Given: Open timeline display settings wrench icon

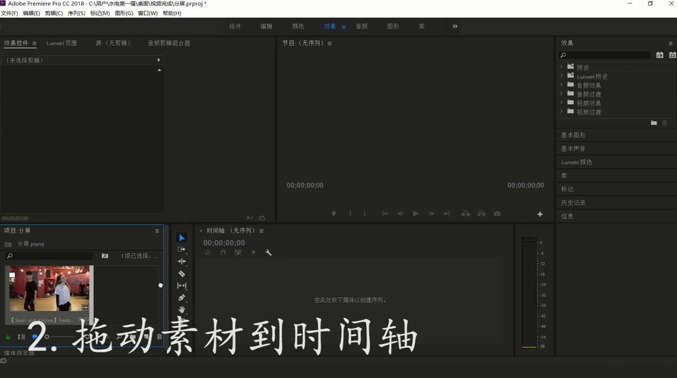Looking at the screenshot, I should (x=268, y=252).
